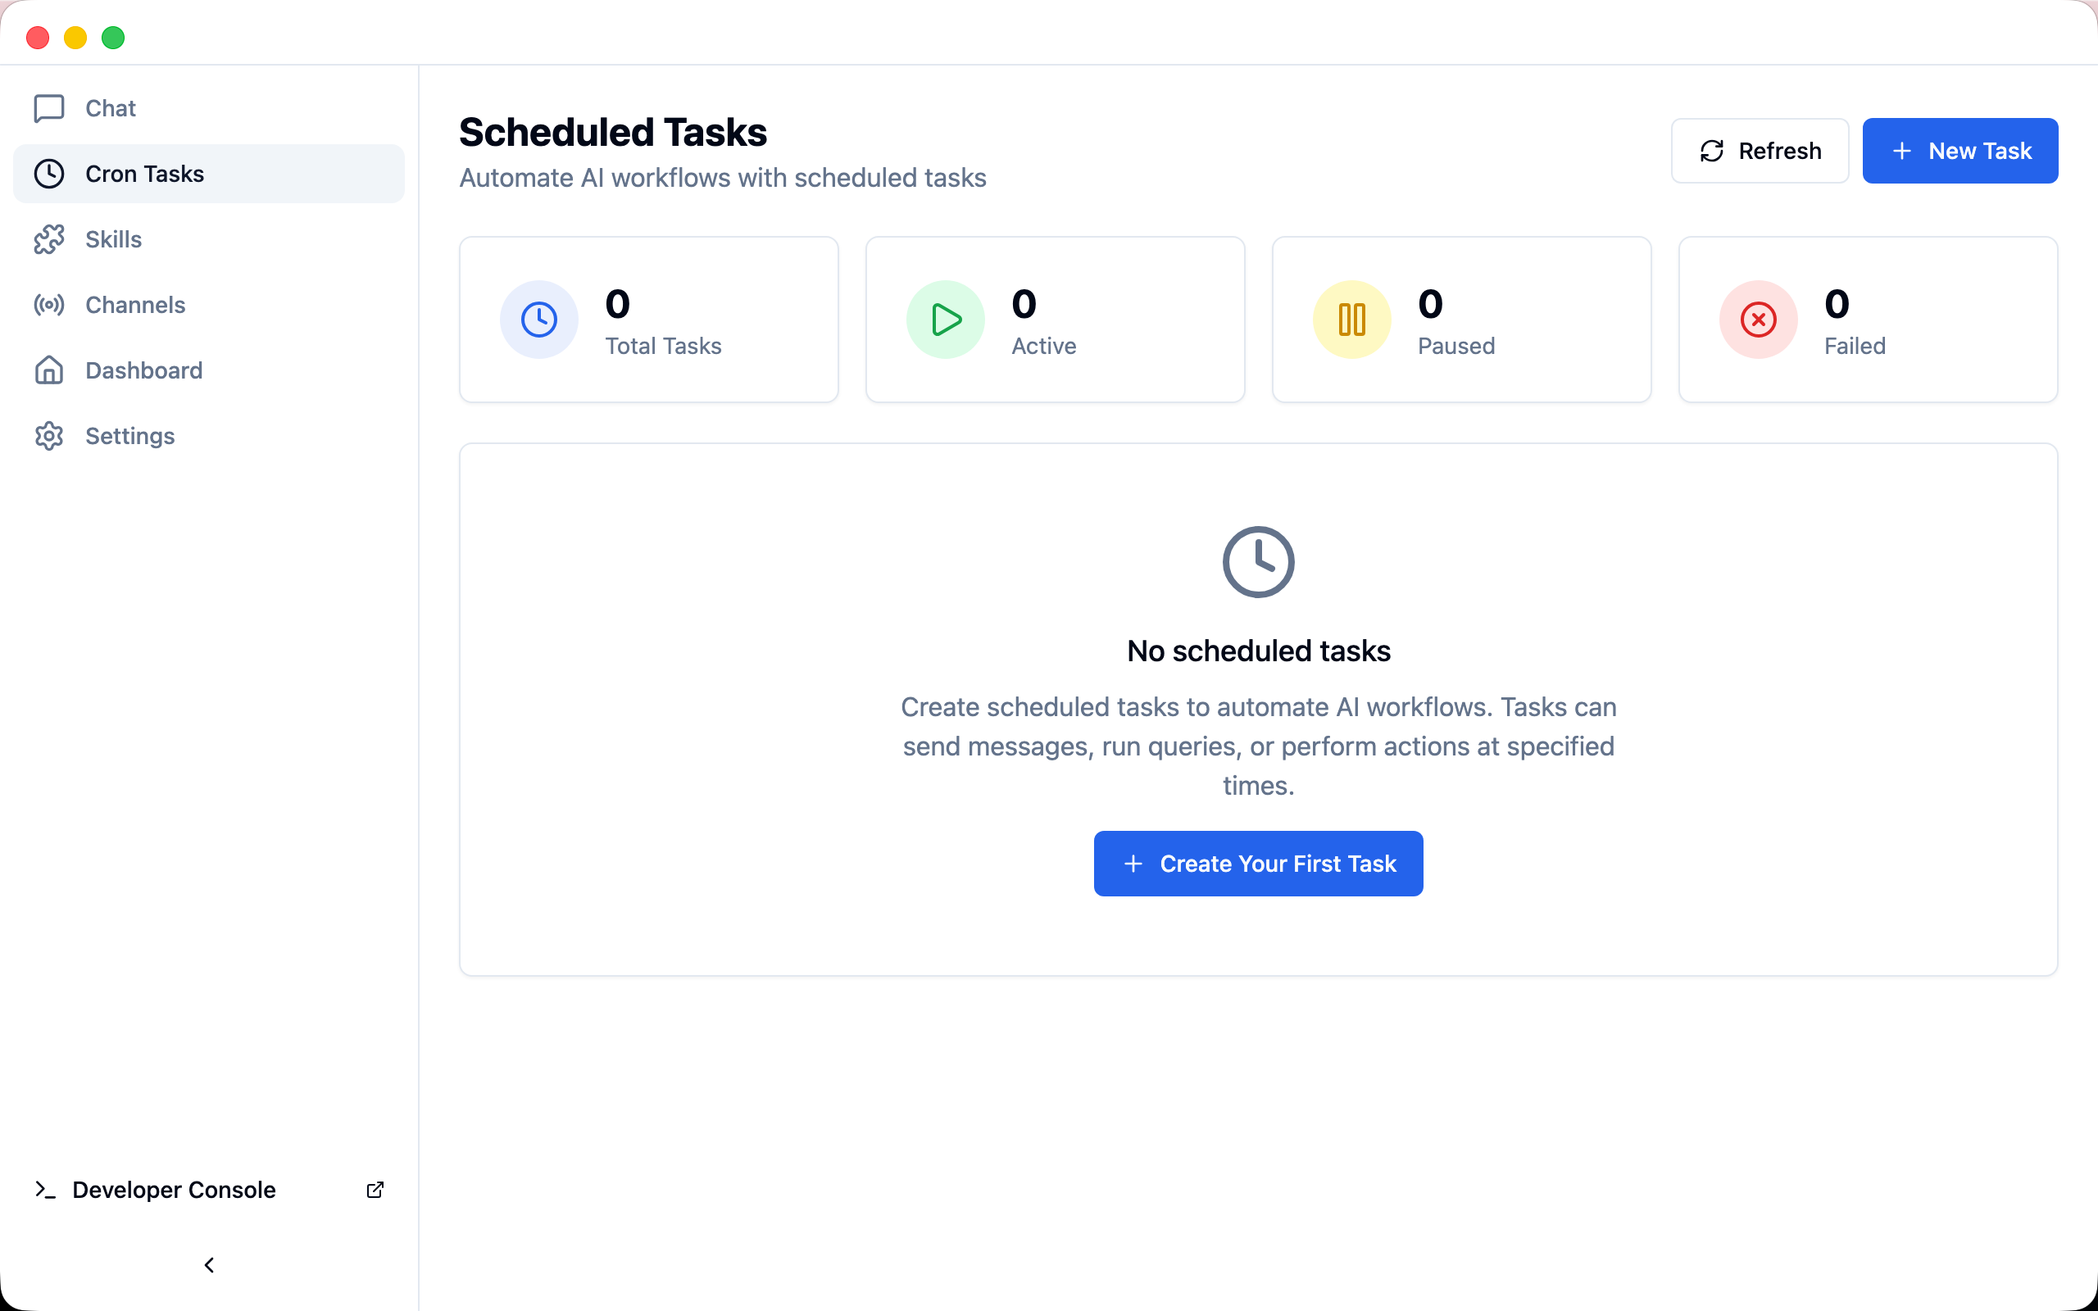
Task: Click the Chat speech bubble icon
Action: [48, 108]
